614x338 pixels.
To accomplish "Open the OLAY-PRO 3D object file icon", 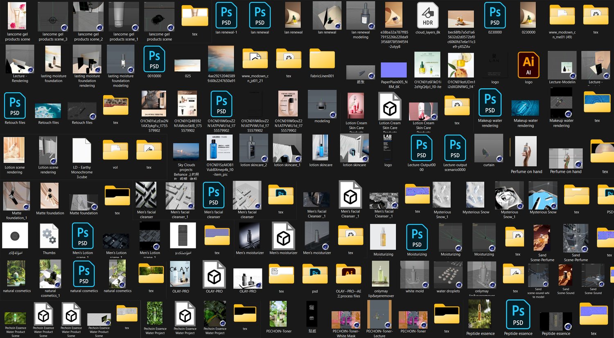I will pyautogui.click(x=214, y=274).
